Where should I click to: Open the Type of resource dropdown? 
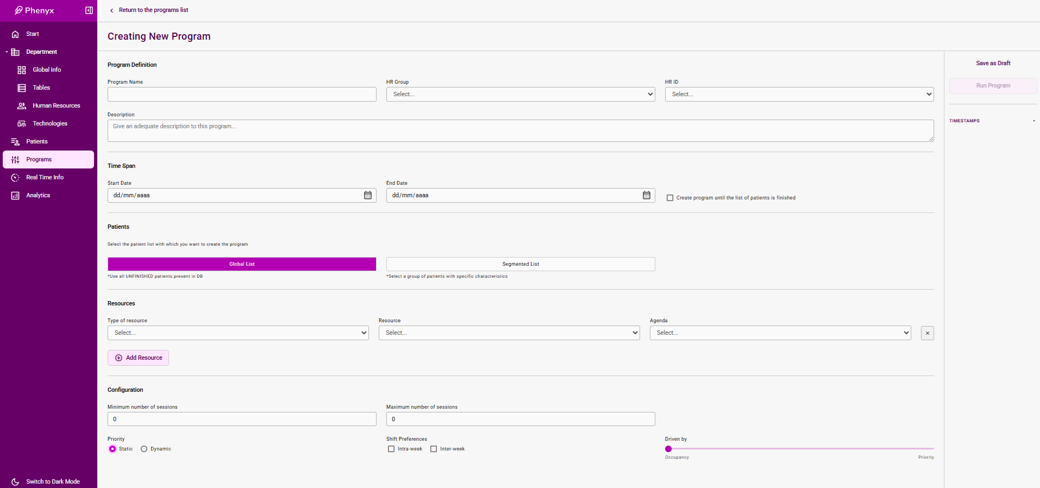pos(238,333)
